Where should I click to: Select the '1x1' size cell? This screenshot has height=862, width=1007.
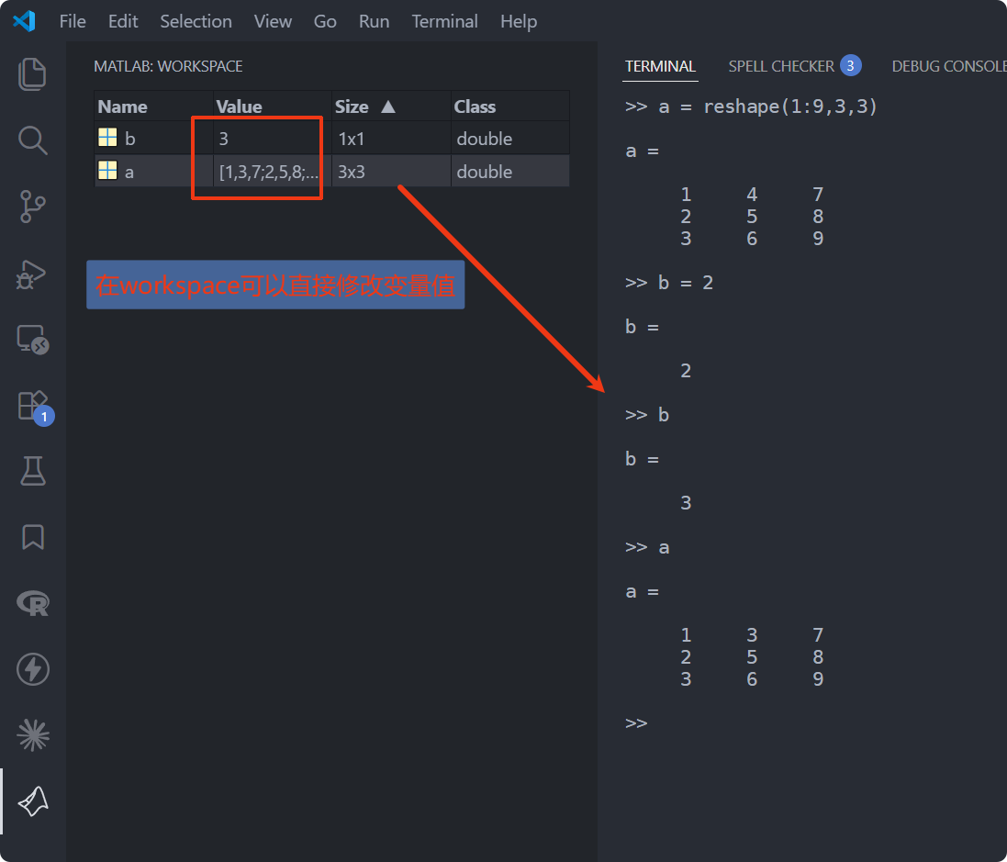(x=391, y=138)
